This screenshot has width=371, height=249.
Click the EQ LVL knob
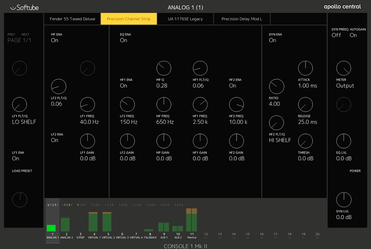344,141
